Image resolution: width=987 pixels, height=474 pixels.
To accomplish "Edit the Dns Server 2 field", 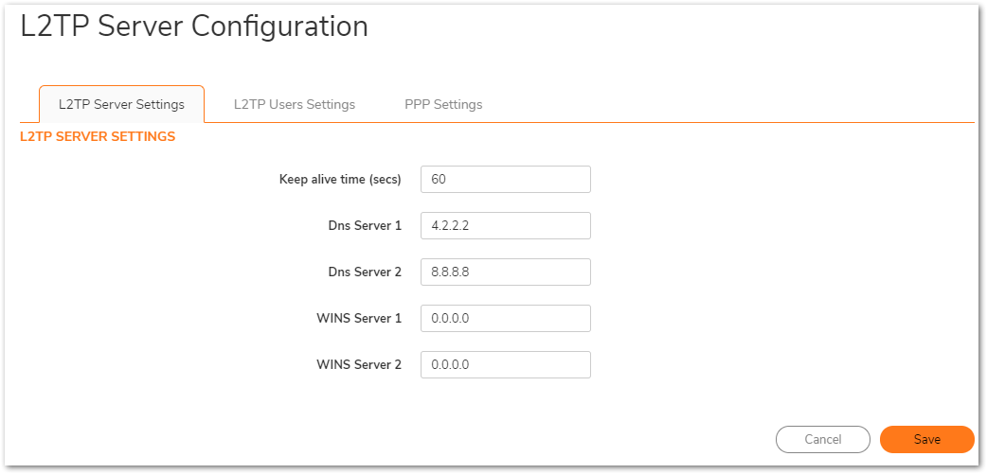I will (505, 272).
